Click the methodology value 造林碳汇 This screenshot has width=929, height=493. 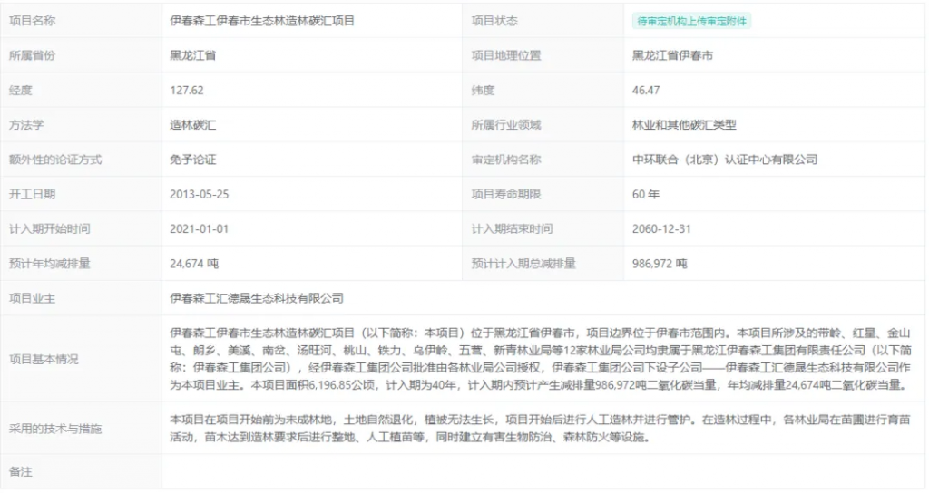192,125
